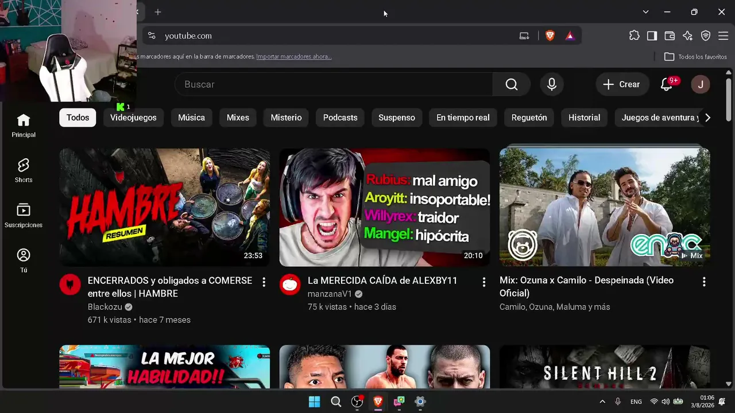Open the Brave hamburger main menu
735x413 pixels.
point(723,36)
